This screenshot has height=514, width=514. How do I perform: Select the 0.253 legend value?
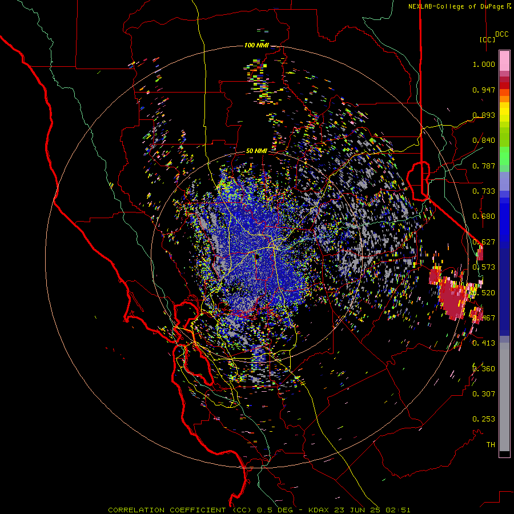tap(484, 419)
